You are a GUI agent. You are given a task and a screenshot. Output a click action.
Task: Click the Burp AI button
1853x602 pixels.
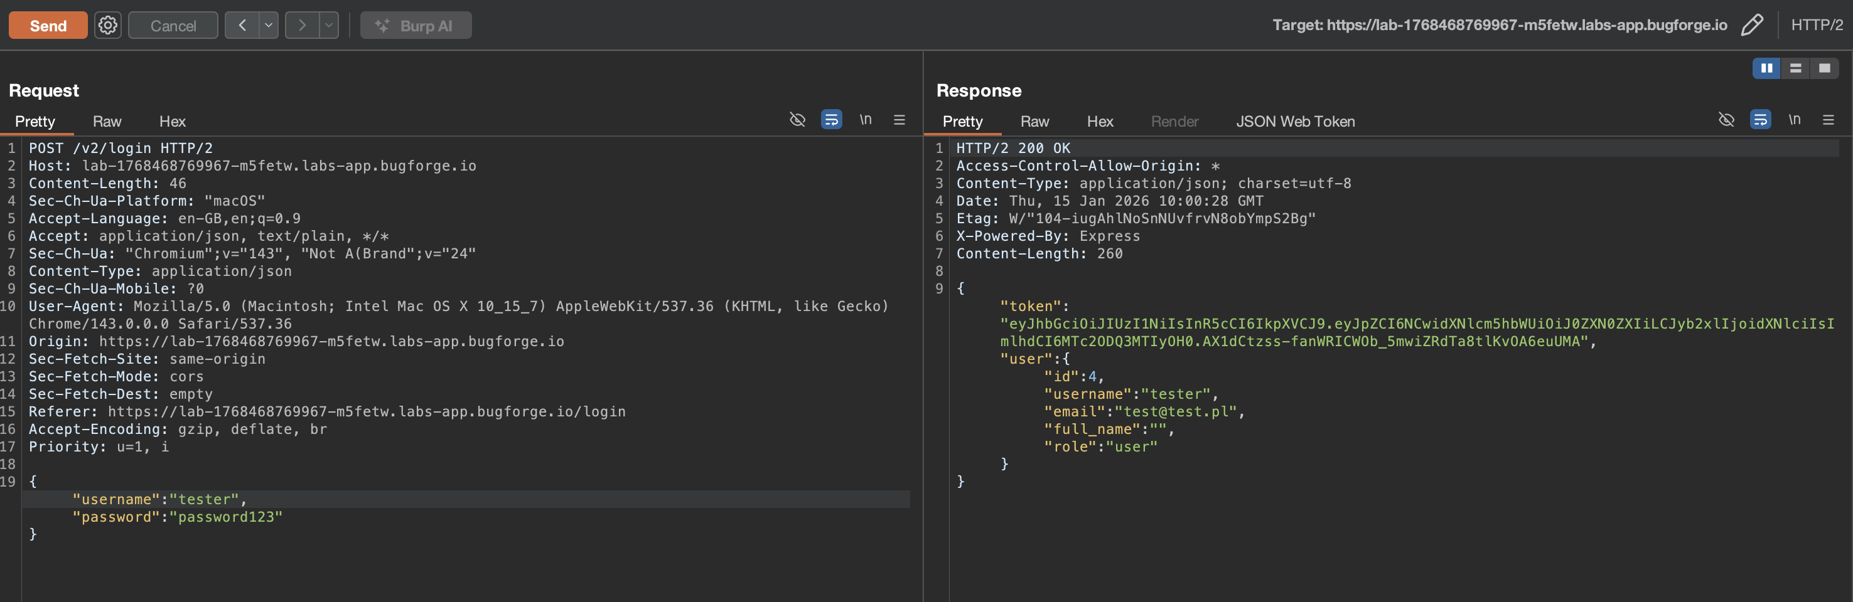(x=416, y=25)
